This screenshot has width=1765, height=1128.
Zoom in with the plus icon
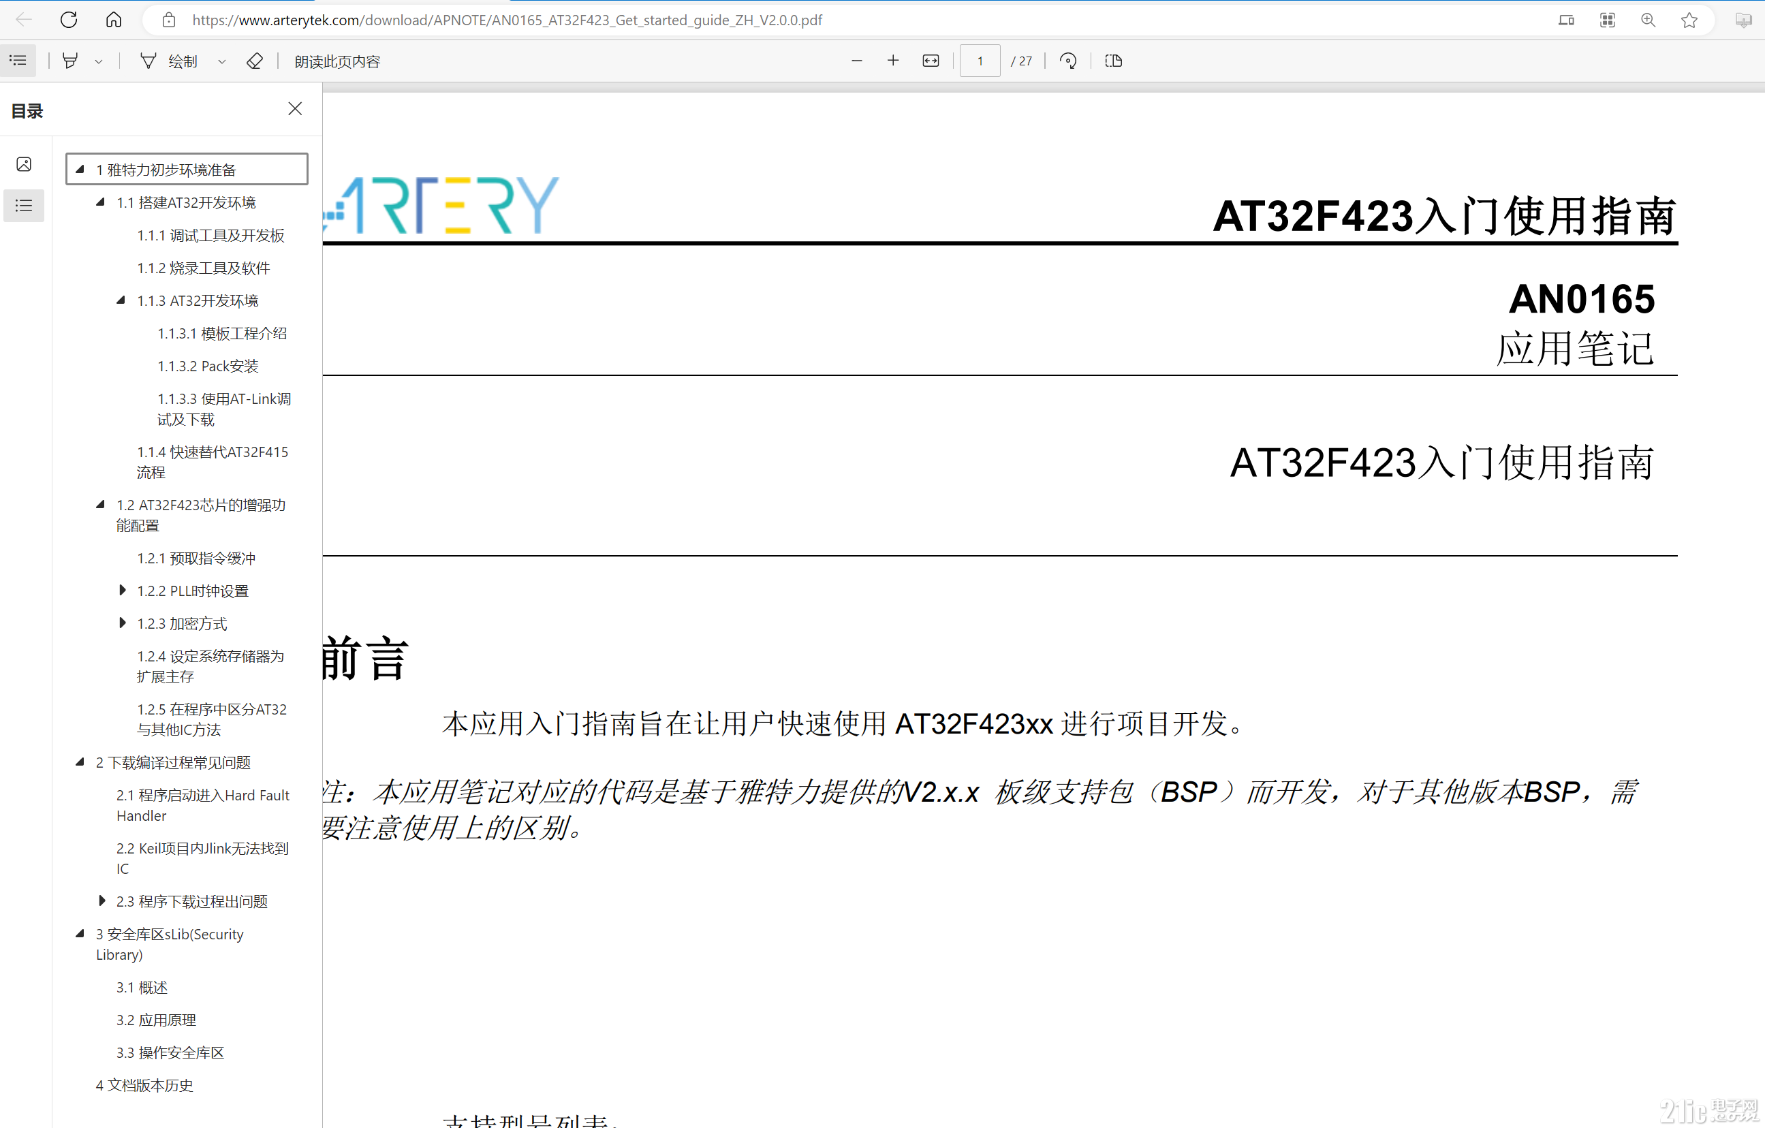tap(893, 61)
